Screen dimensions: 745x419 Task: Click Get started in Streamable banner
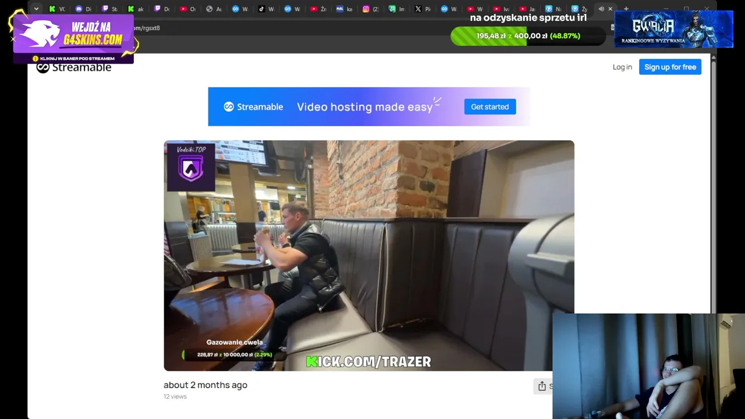pyautogui.click(x=489, y=106)
